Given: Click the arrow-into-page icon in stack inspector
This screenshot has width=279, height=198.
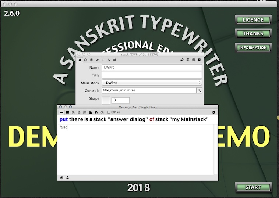Looking at the screenshot, I should (x=188, y=60).
